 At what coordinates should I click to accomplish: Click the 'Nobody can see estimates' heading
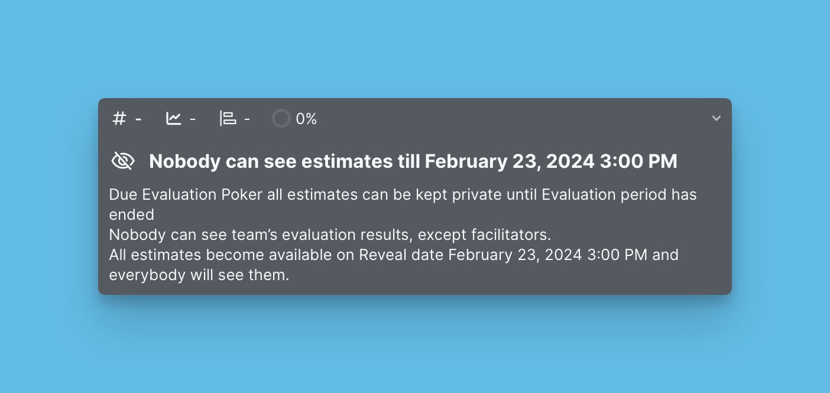[413, 161]
